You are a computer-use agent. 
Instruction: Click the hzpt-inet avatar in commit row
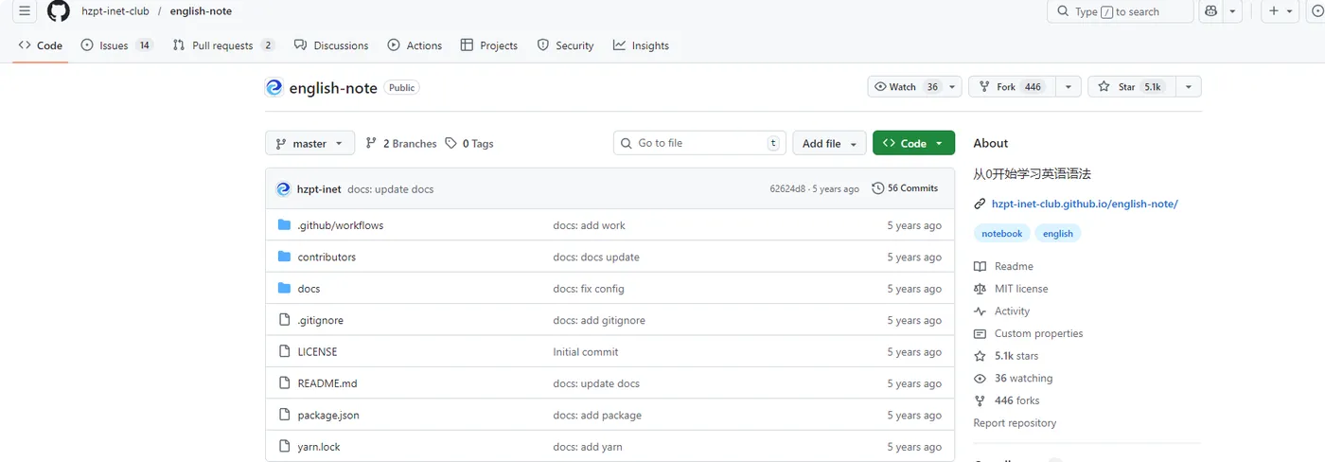point(283,189)
